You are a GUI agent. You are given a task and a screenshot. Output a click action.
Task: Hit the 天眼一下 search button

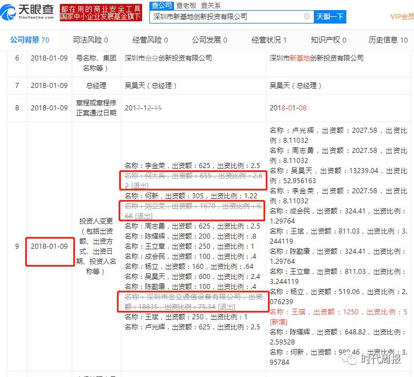(x=330, y=17)
